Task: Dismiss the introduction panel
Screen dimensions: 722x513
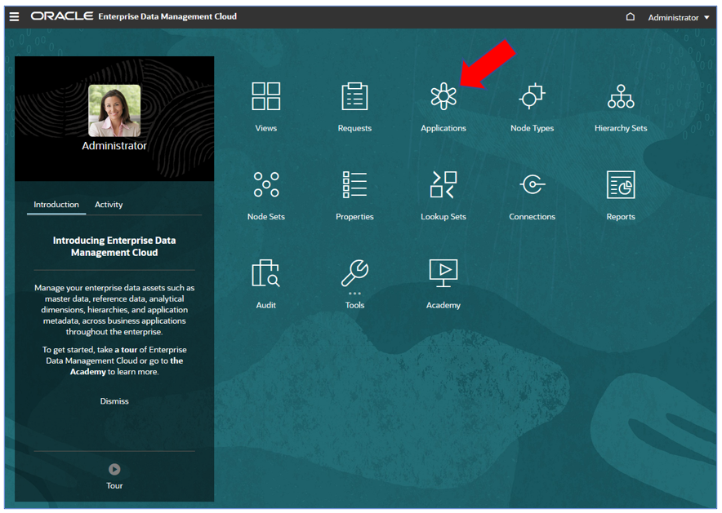Action: 114,401
